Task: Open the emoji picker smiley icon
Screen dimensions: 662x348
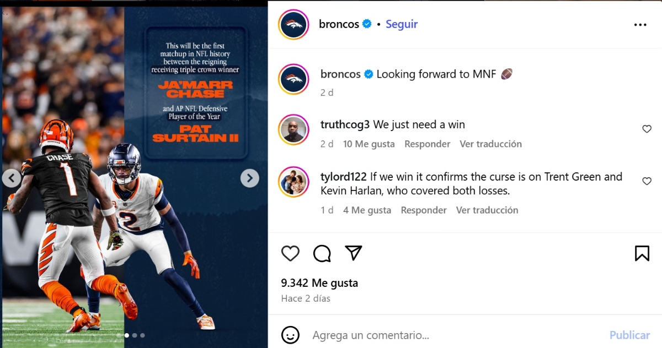Action: pos(290,335)
